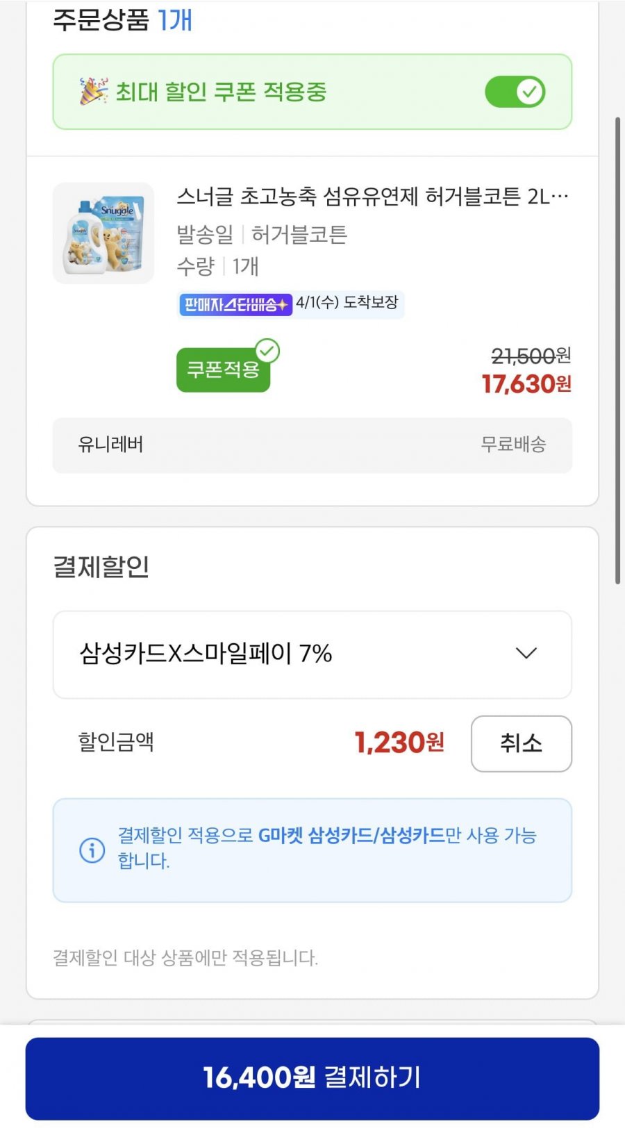Tap the 무료배송 shipping label

[513, 445]
